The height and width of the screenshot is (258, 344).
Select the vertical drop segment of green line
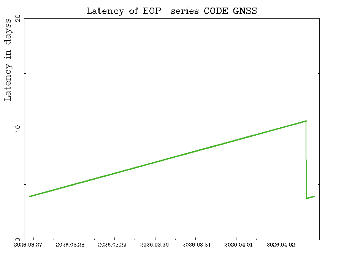click(x=306, y=160)
